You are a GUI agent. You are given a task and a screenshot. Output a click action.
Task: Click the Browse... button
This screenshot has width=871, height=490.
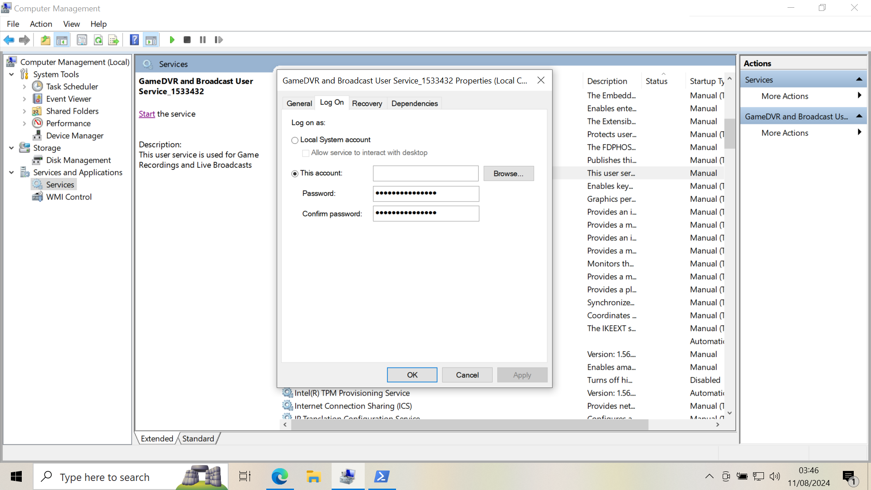[508, 173]
